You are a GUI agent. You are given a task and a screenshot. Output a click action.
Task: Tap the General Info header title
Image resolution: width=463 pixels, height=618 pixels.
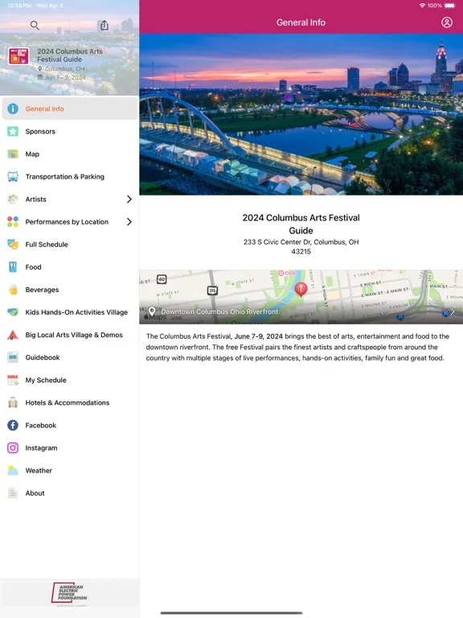pyautogui.click(x=301, y=23)
